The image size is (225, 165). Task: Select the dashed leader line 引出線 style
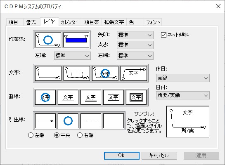(x=91, y=121)
